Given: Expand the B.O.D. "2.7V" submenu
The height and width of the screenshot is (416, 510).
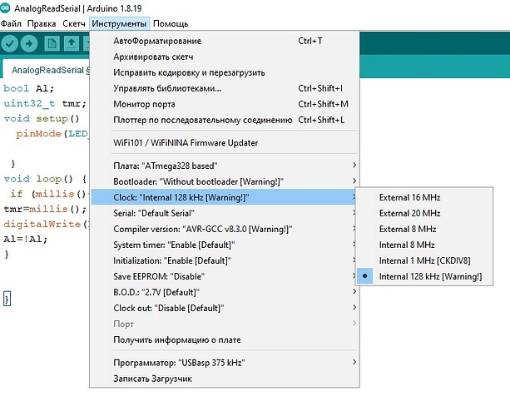Looking at the screenshot, I should click(225, 292).
